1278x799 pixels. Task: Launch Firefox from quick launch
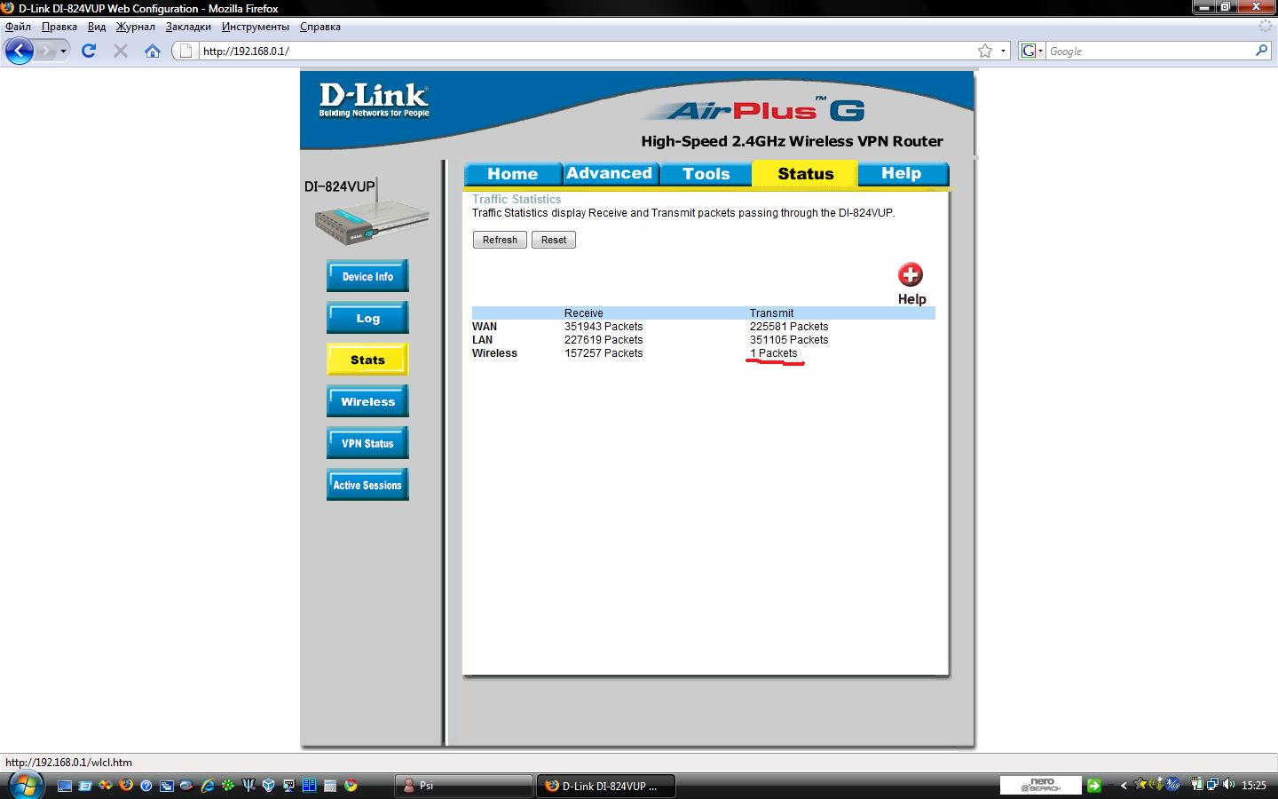click(126, 785)
